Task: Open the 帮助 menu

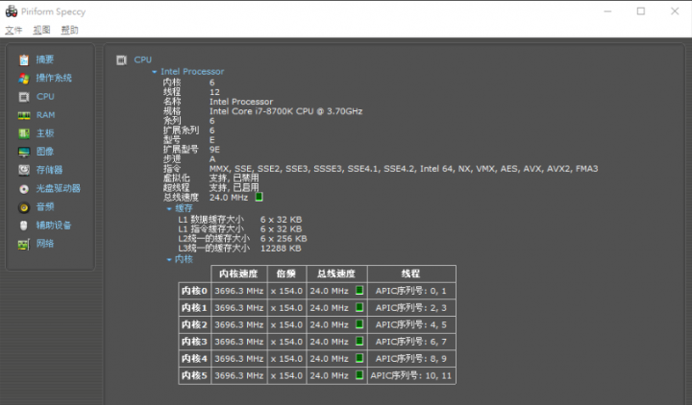Action: 70,30
